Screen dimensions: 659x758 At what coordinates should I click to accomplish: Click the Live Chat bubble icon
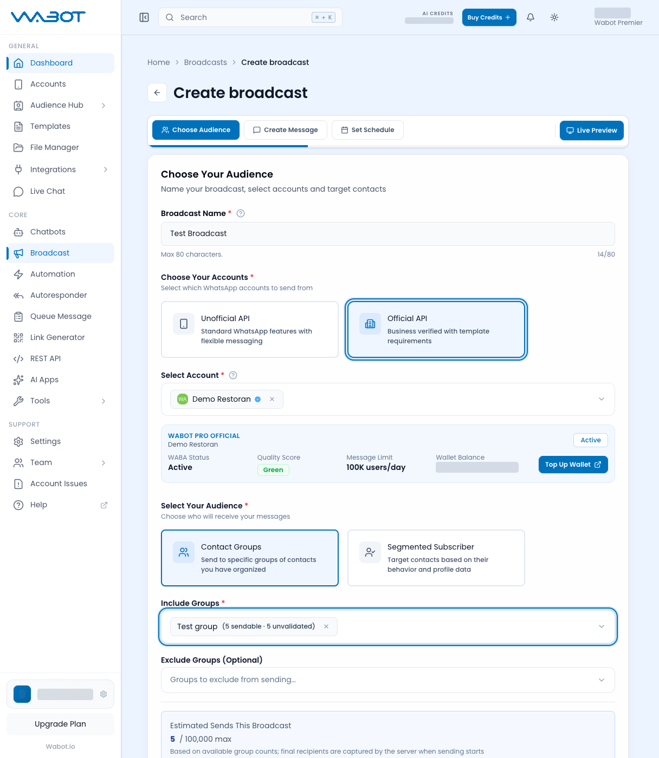click(18, 191)
